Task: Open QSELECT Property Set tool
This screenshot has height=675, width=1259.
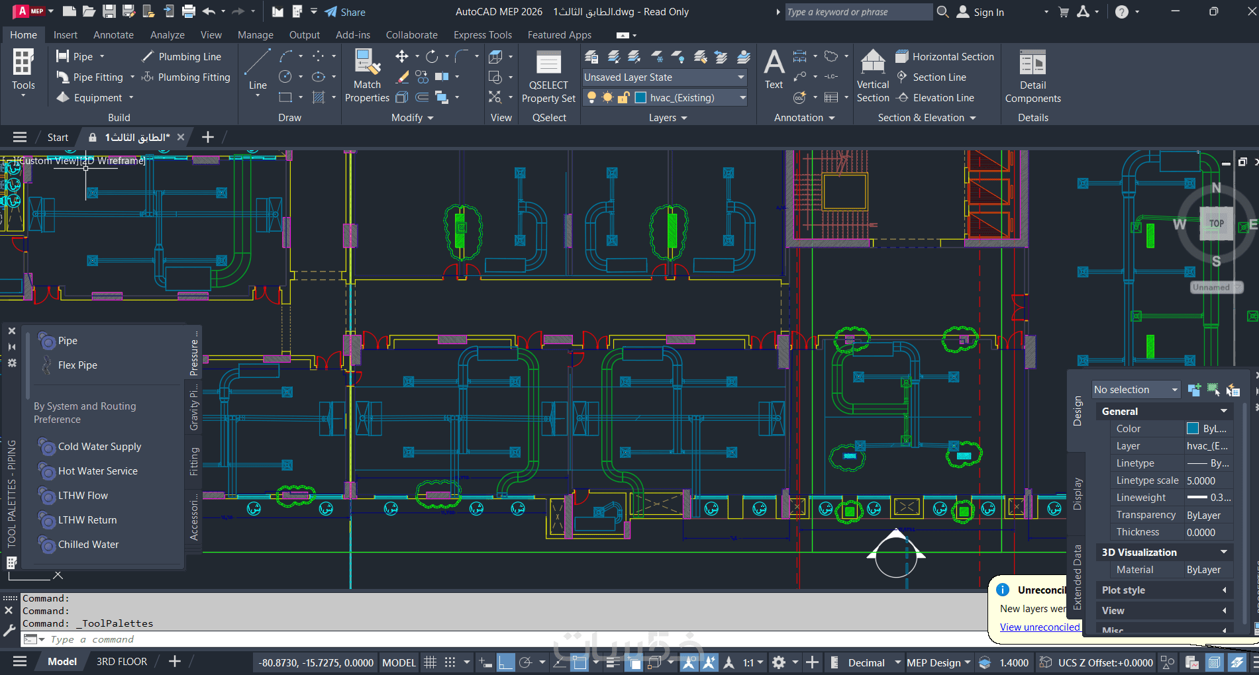Action: (548, 78)
